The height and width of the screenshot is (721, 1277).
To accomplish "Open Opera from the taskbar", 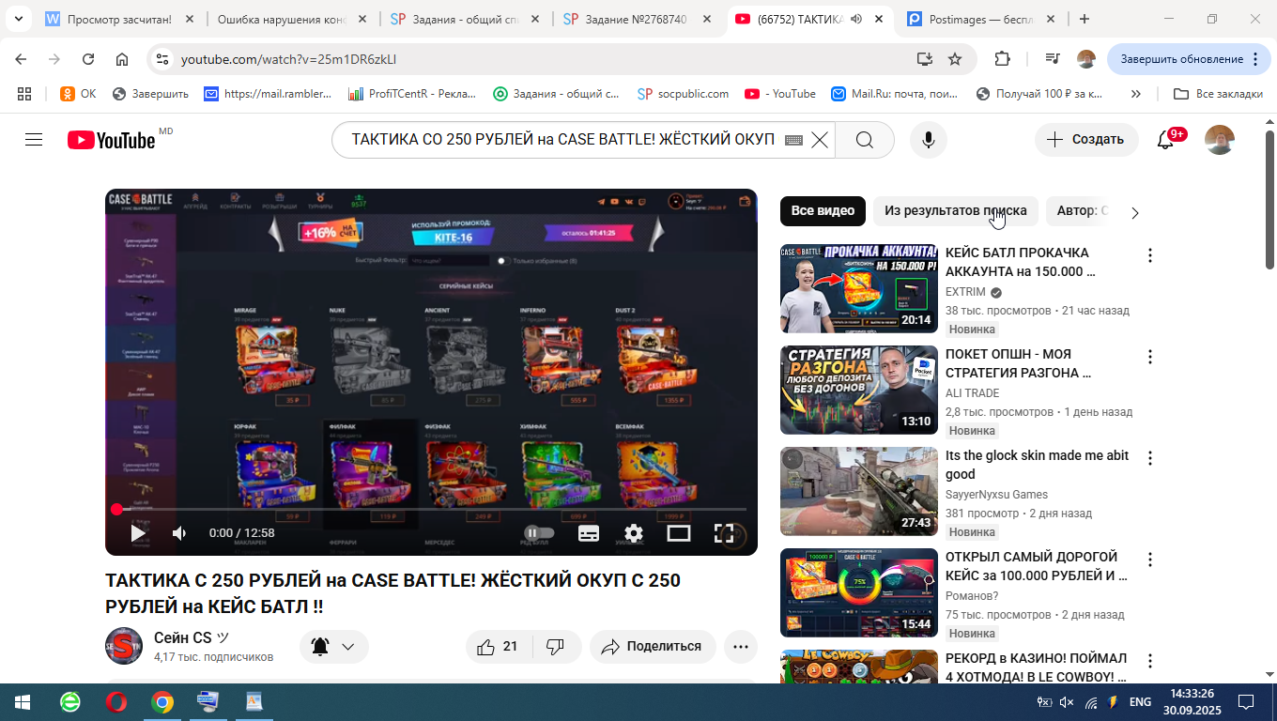I will point(116,702).
